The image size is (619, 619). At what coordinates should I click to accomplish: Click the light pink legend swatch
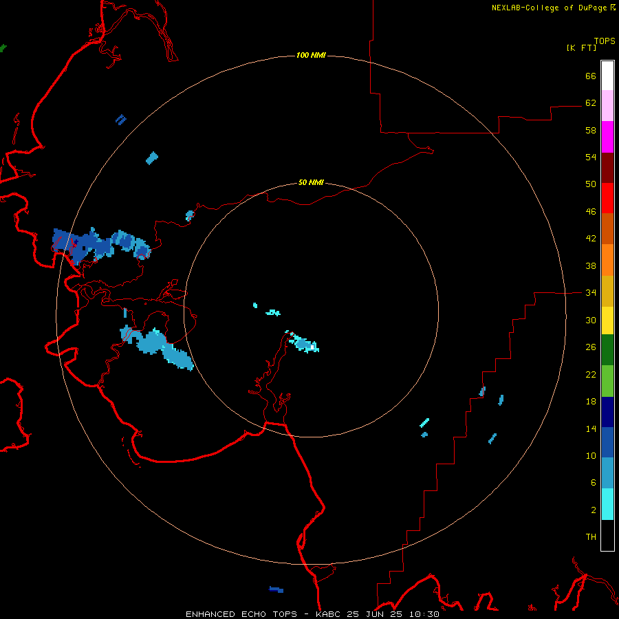click(x=607, y=105)
